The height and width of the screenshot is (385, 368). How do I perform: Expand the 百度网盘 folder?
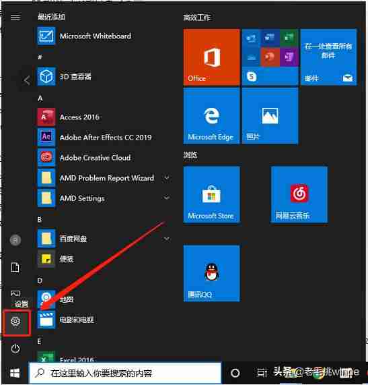167,239
